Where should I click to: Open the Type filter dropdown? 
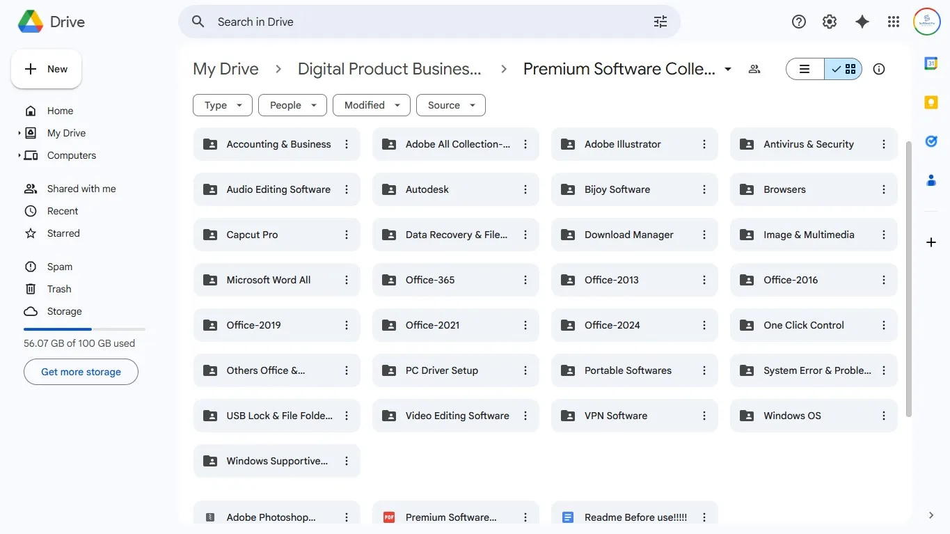(222, 105)
